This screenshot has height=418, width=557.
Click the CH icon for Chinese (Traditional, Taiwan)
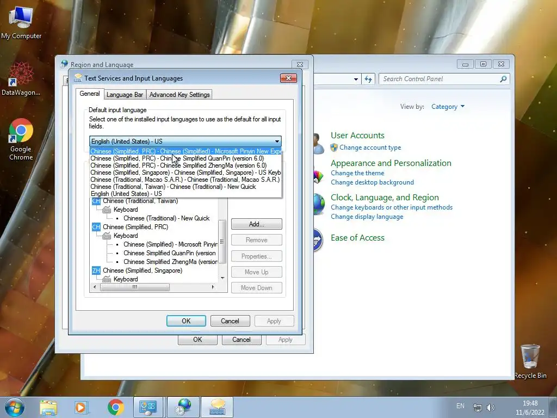96,201
